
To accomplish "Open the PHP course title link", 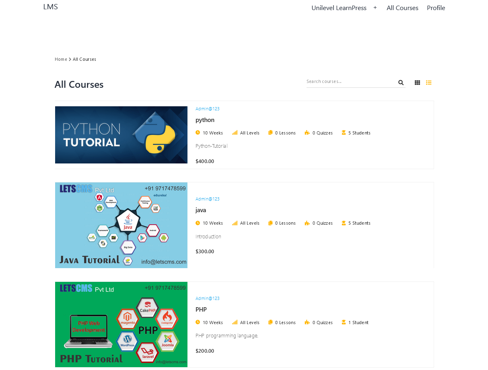I will tap(201, 310).
